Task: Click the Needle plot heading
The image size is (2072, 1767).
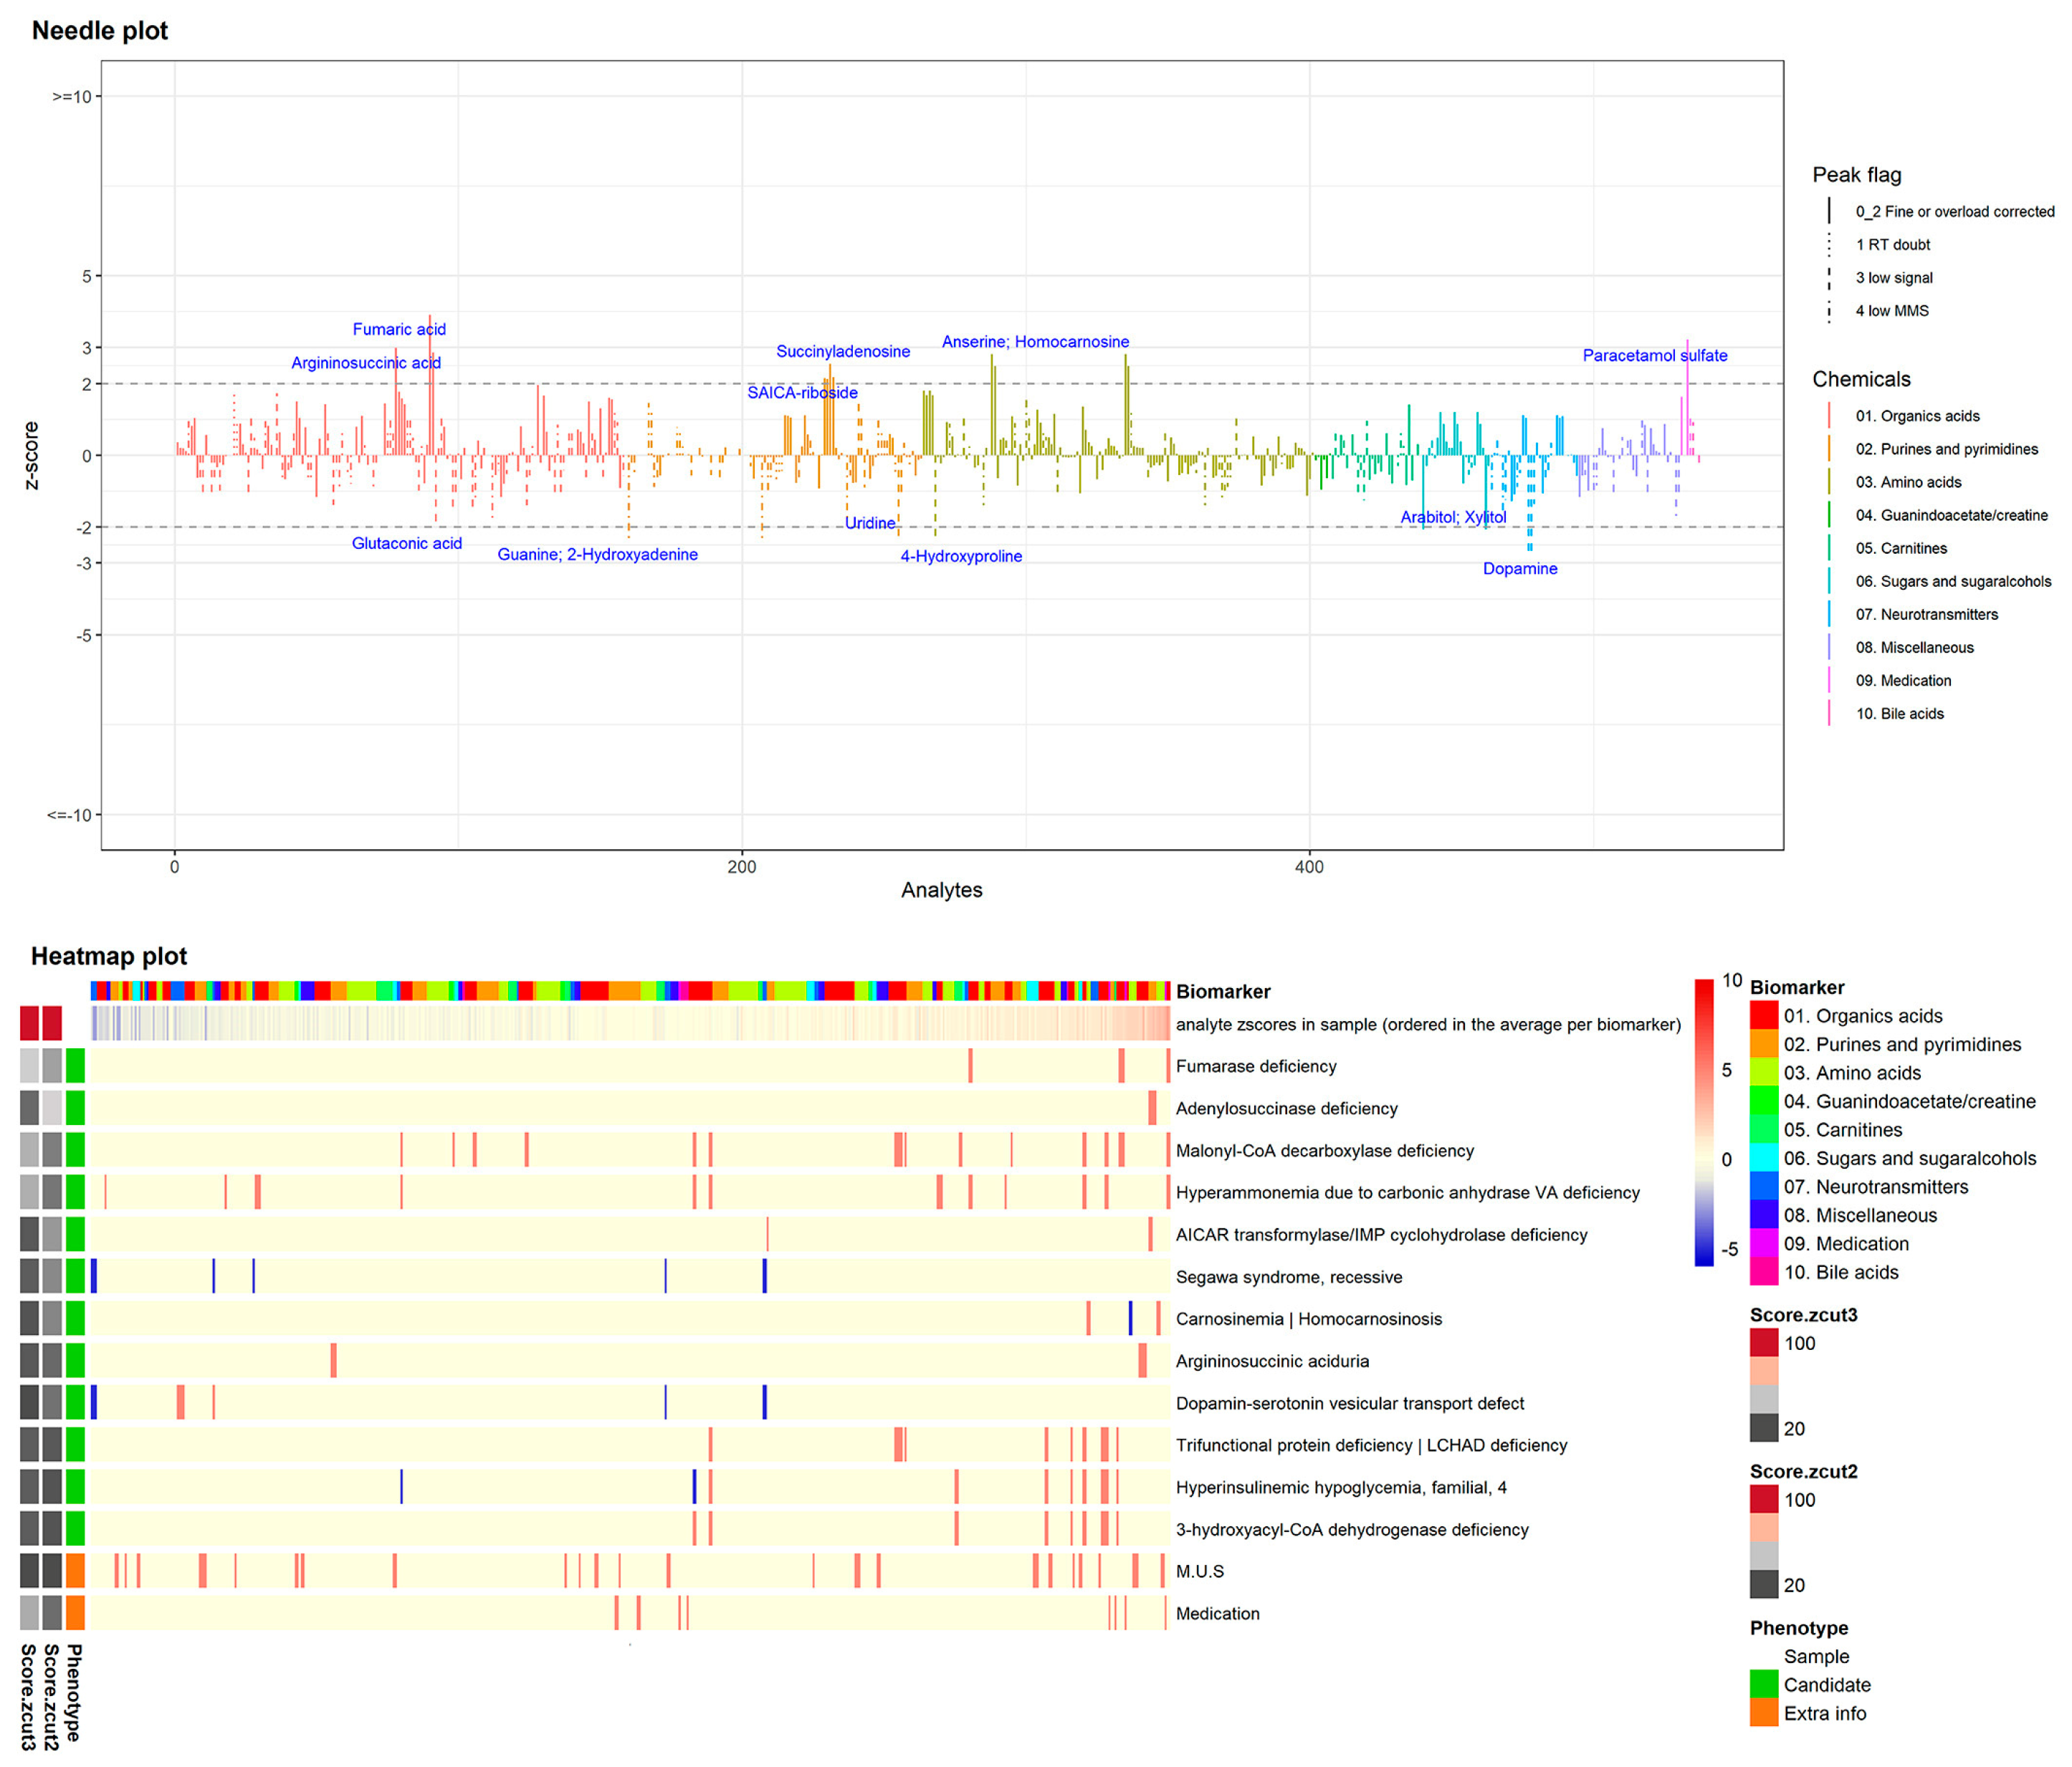Action: [x=100, y=31]
